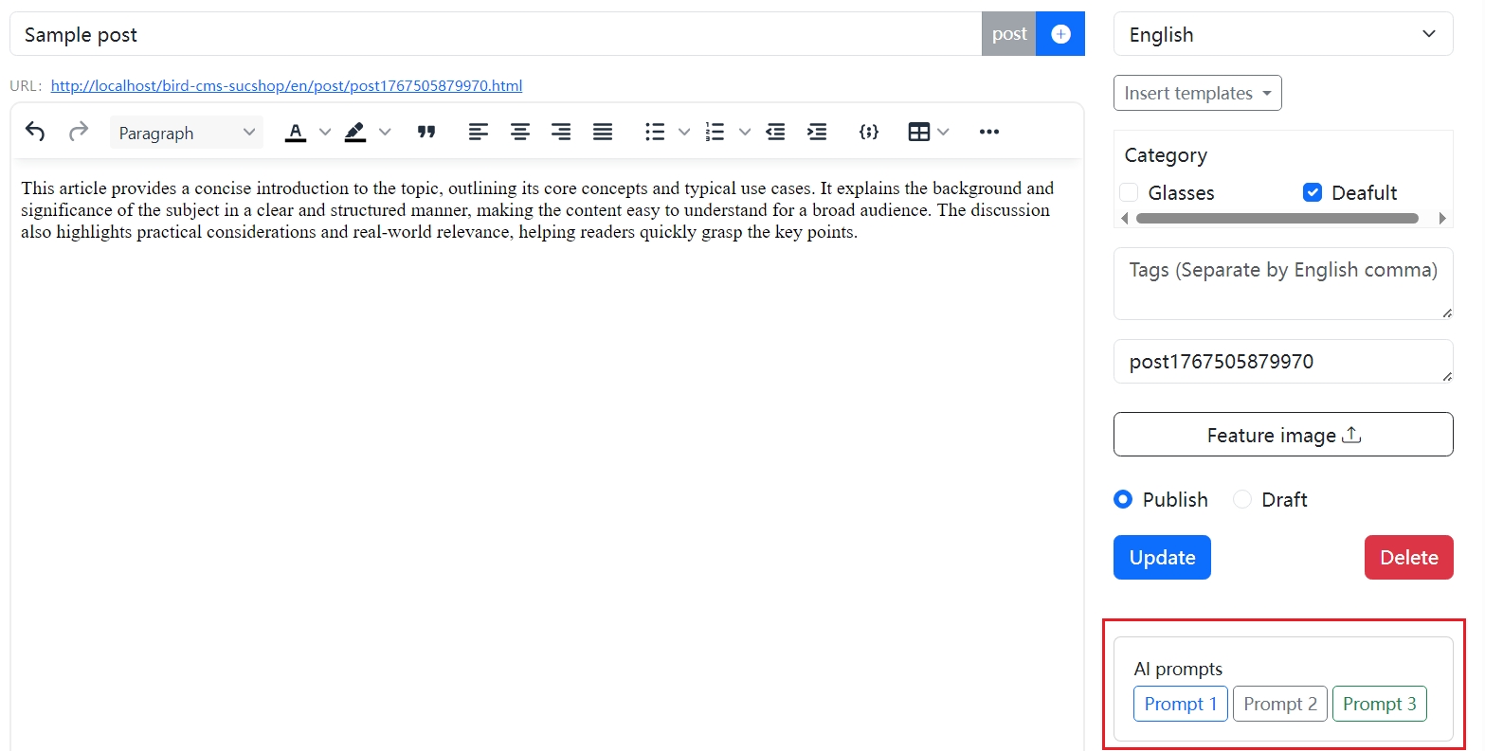Click the Prompt 1 AI button
1485x751 pixels.
[x=1180, y=704]
